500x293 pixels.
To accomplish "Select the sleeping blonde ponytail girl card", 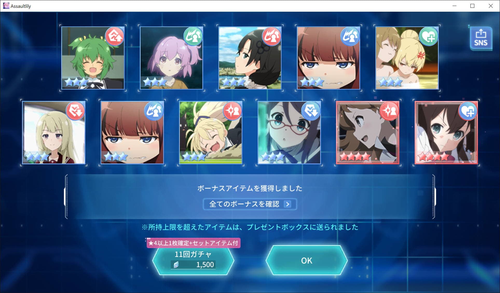I will 211,133.
